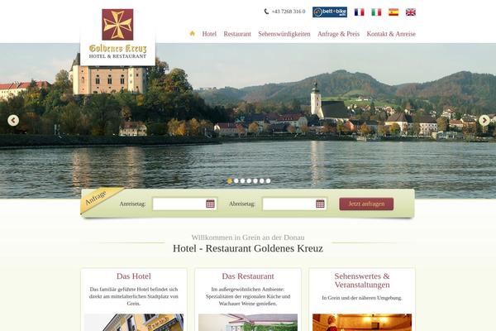496x331 pixels.
Task: Open Sehenswürdigkeiten in the navigation
Action: pos(284,34)
